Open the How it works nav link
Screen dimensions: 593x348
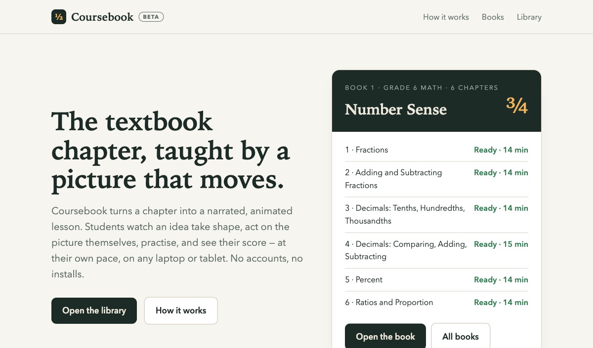coord(446,17)
